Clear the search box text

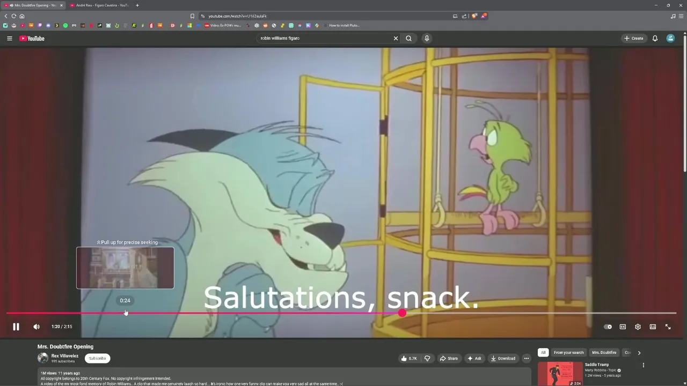tap(396, 38)
